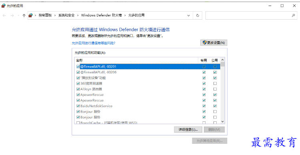Open address bar history dropdown chevron
This screenshot has height=155, width=300.
[x=189, y=16]
